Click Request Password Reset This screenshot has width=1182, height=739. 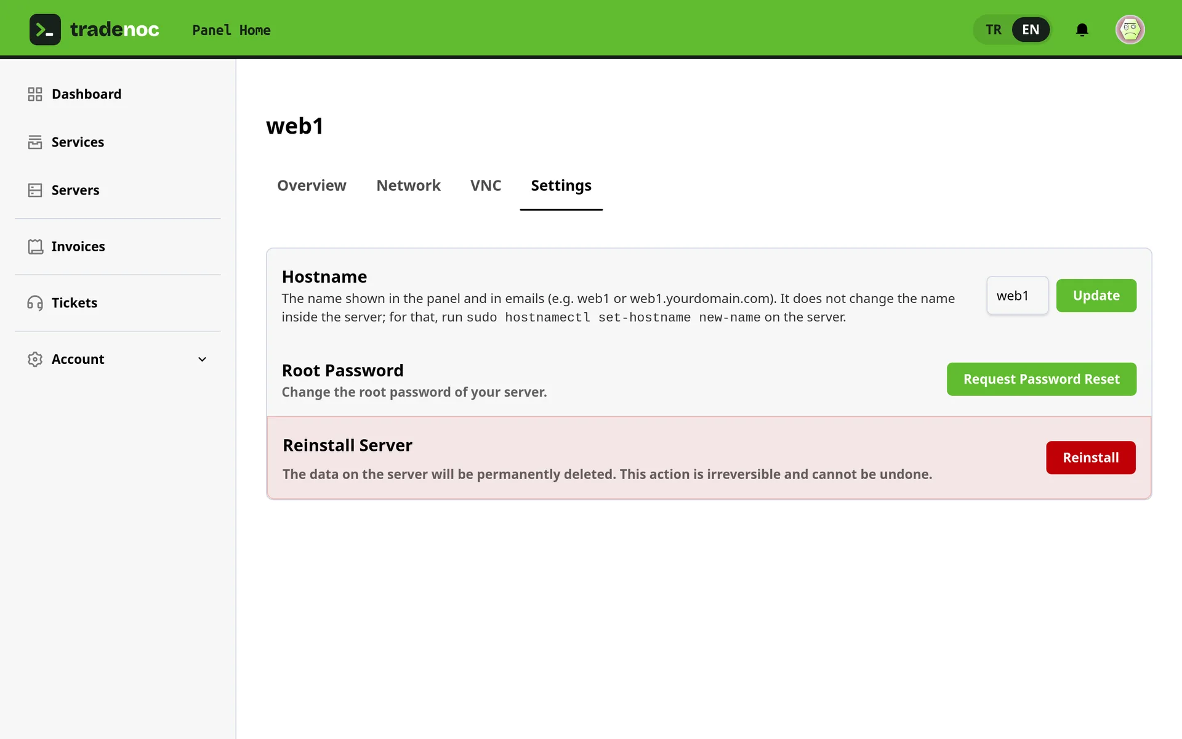click(x=1041, y=379)
